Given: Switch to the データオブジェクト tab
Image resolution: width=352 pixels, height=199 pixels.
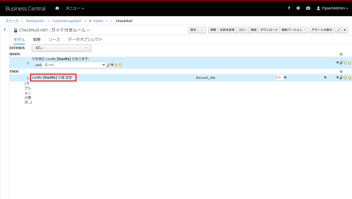Looking at the screenshot, I should (85, 39).
